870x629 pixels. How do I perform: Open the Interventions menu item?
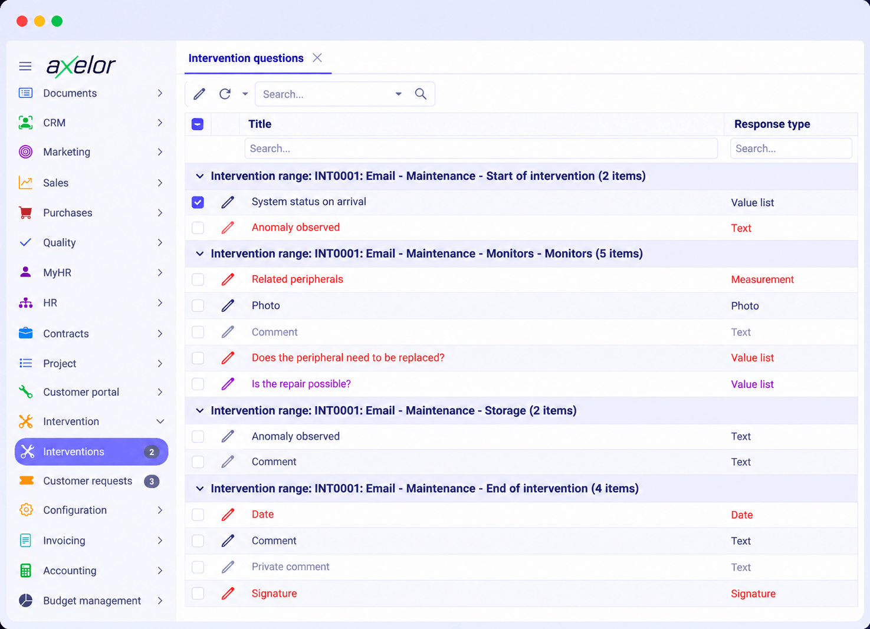[x=91, y=452]
